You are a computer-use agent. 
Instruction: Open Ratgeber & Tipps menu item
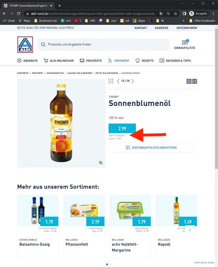pyautogui.click(x=175, y=61)
